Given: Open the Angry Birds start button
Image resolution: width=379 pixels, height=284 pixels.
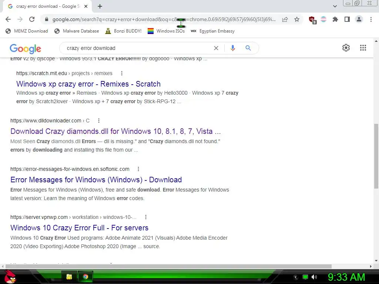Looking at the screenshot, I should 10,277.
